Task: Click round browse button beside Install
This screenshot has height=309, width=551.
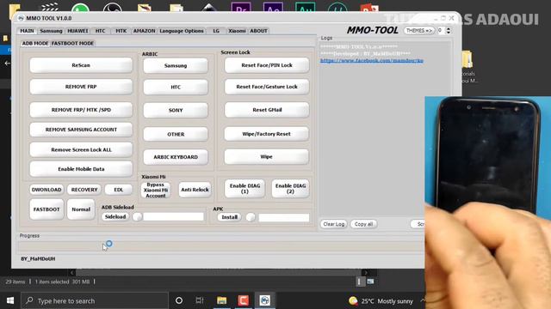Action: 251,217
